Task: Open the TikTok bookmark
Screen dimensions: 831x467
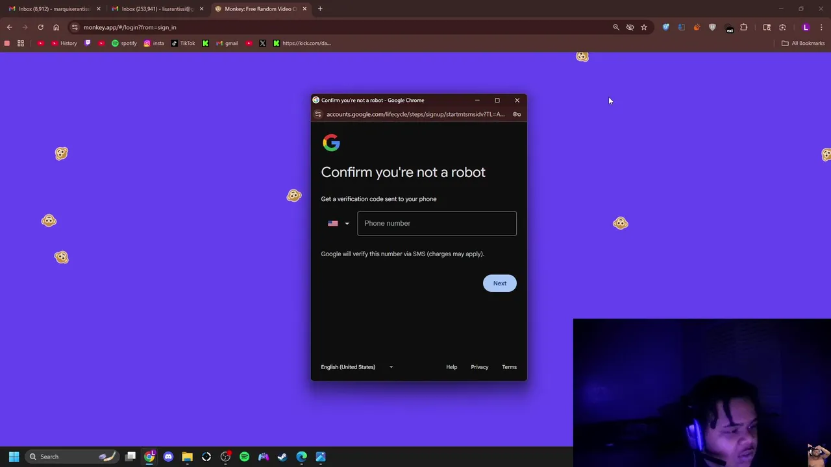Action: pyautogui.click(x=183, y=43)
